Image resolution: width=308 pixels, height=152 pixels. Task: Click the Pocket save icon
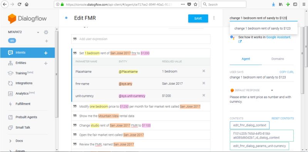(x=189, y=4)
